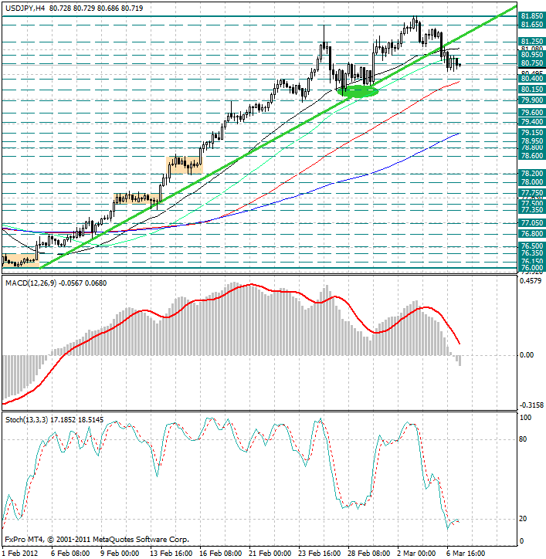Click the 79.600 price axis label
This screenshot has height=559, width=546.
click(532, 113)
